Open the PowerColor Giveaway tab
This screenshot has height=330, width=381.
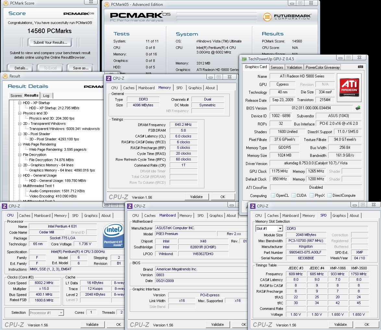click(x=323, y=67)
